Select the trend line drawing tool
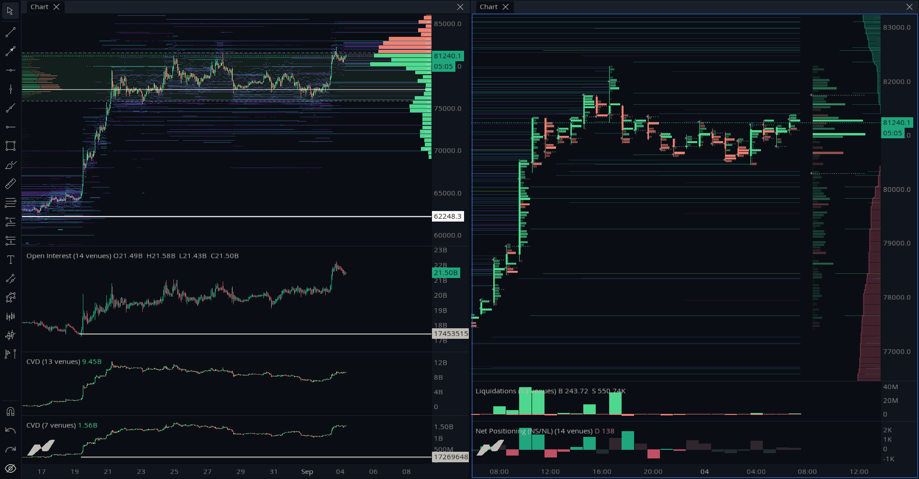Viewport: 919px width, 479px height. (x=10, y=33)
